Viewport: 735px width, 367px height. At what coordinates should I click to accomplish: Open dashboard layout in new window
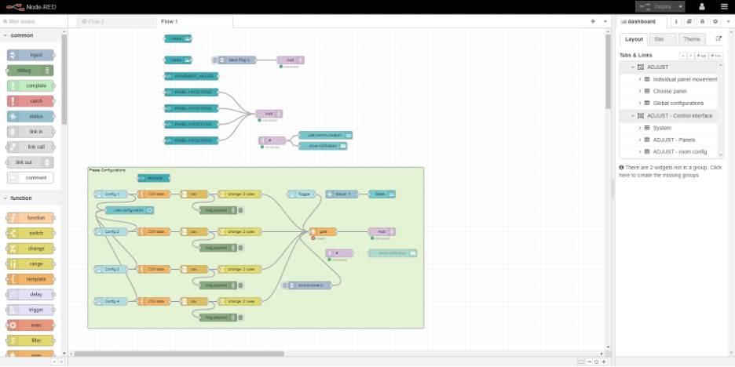click(x=718, y=39)
